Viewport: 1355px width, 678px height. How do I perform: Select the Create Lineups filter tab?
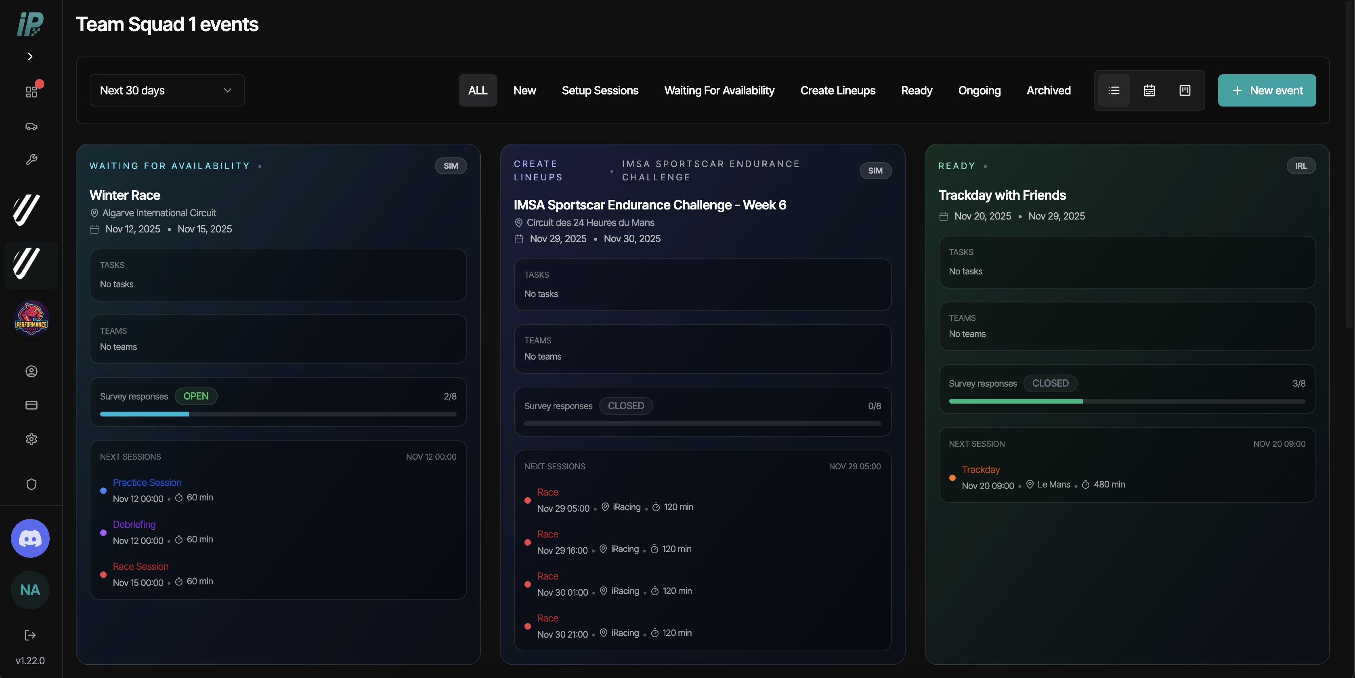click(838, 90)
